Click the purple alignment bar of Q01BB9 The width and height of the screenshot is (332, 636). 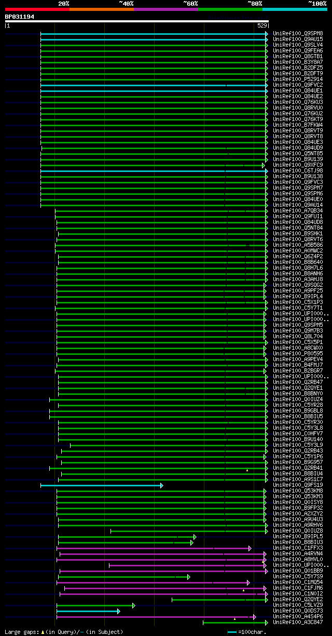pos(163,571)
